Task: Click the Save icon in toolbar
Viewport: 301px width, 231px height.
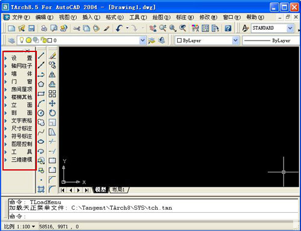Action: point(31,28)
